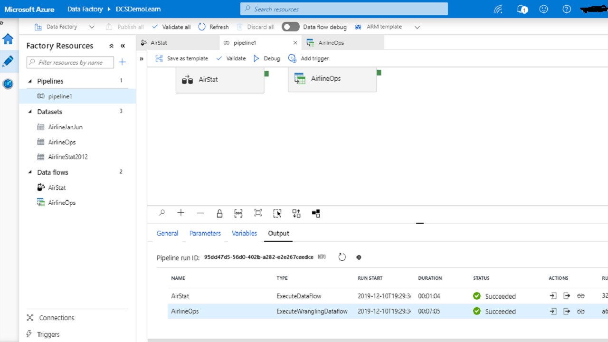Open the General tab
The height and width of the screenshot is (342, 608).
[x=168, y=233]
